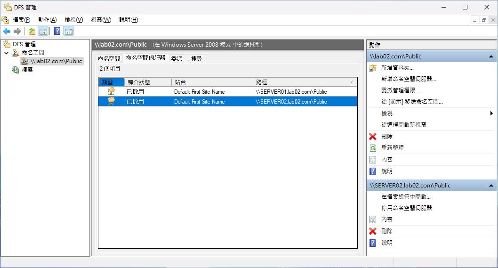Click the 複寫 replication tree icon

(x=16, y=69)
